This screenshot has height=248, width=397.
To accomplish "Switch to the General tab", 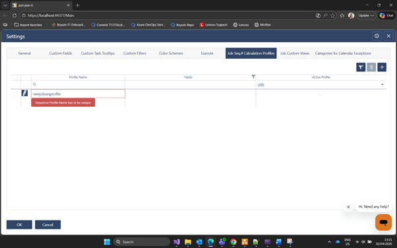I will click(x=24, y=53).
